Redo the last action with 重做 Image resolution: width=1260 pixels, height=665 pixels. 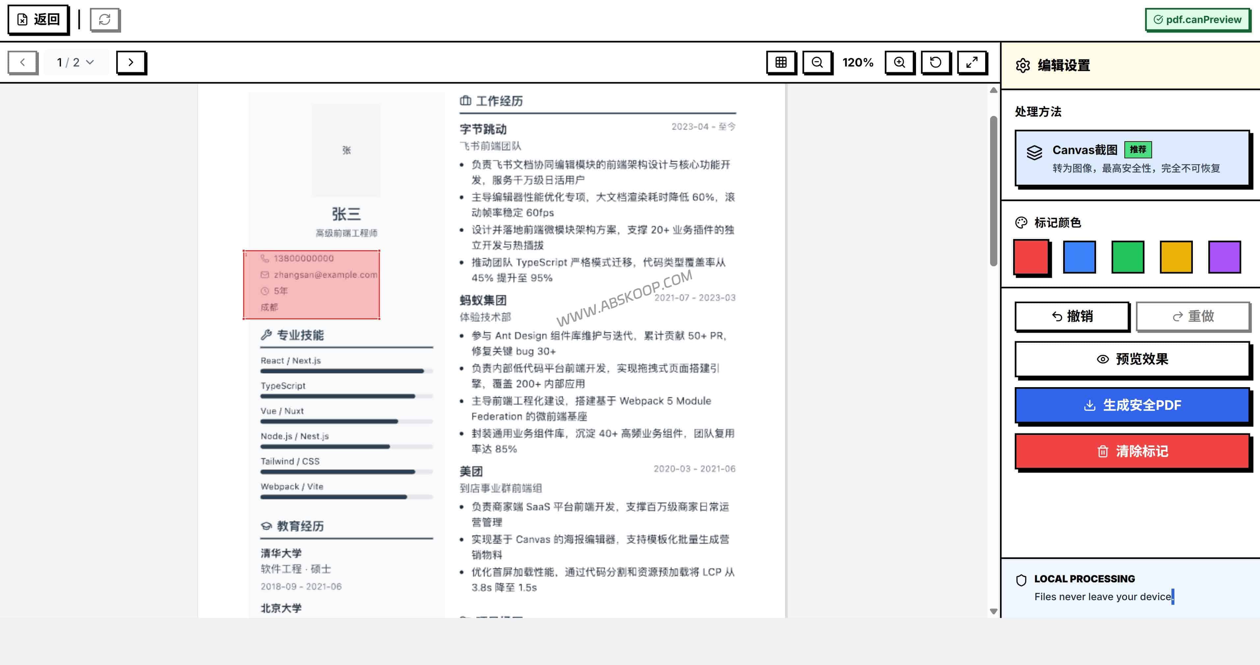pyautogui.click(x=1194, y=316)
